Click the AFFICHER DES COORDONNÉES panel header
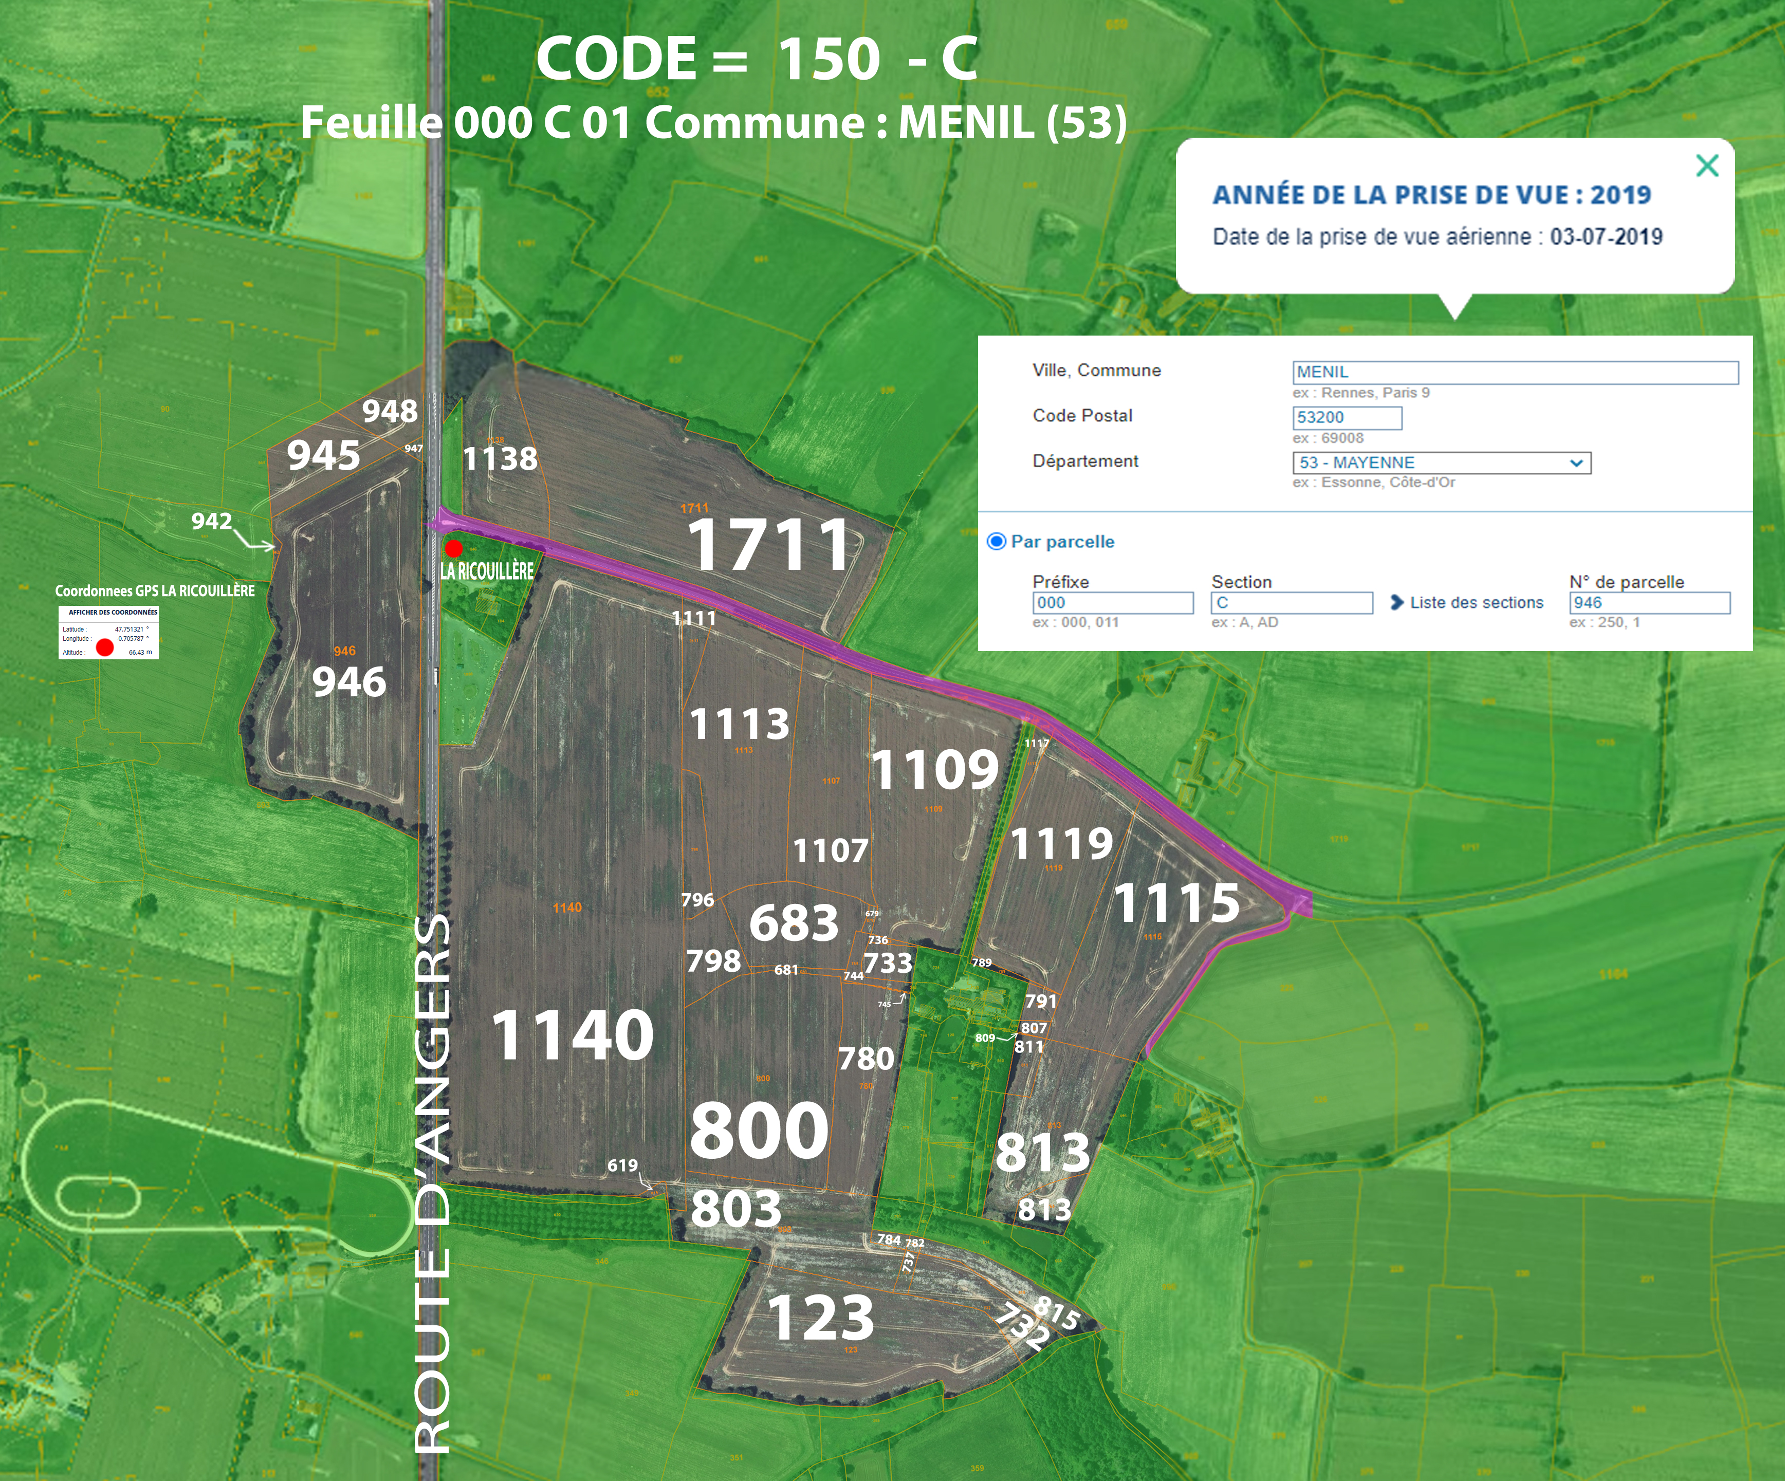The width and height of the screenshot is (1785, 1481). tap(112, 612)
